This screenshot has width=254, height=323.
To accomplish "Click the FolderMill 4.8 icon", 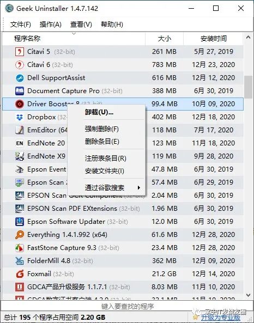I will [20, 261].
